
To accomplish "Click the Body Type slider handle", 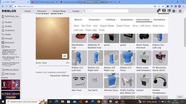I will pos(37,66).
